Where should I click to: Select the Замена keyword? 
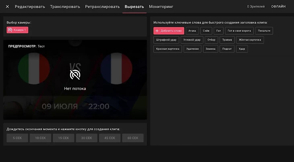[210, 49]
